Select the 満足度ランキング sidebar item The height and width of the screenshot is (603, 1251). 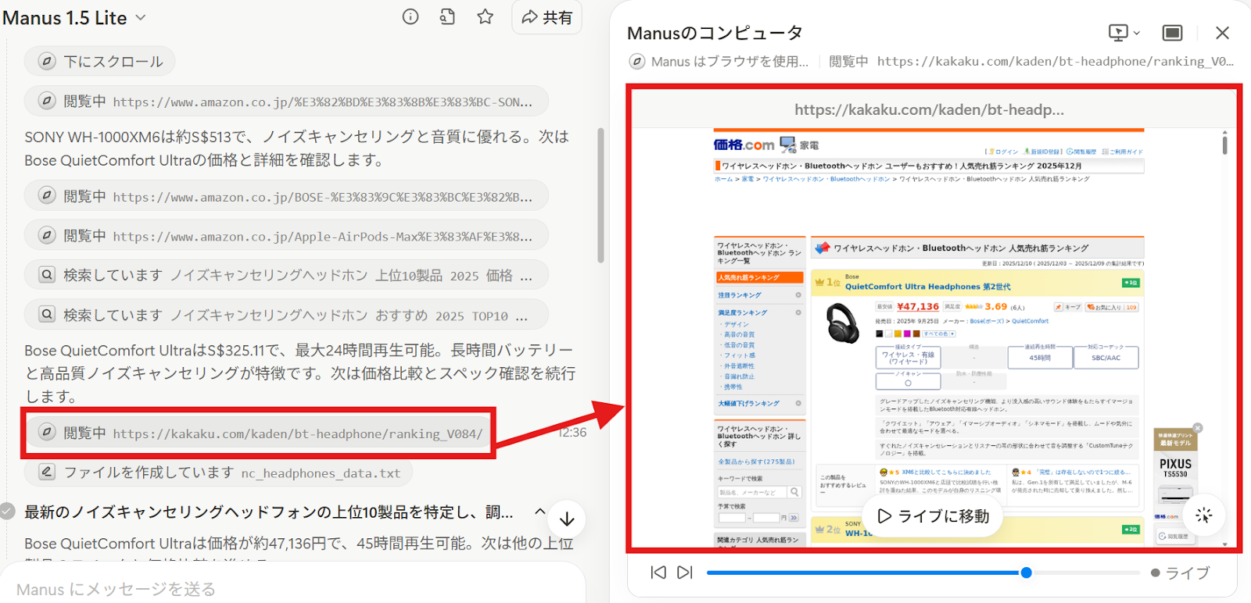click(759, 312)
